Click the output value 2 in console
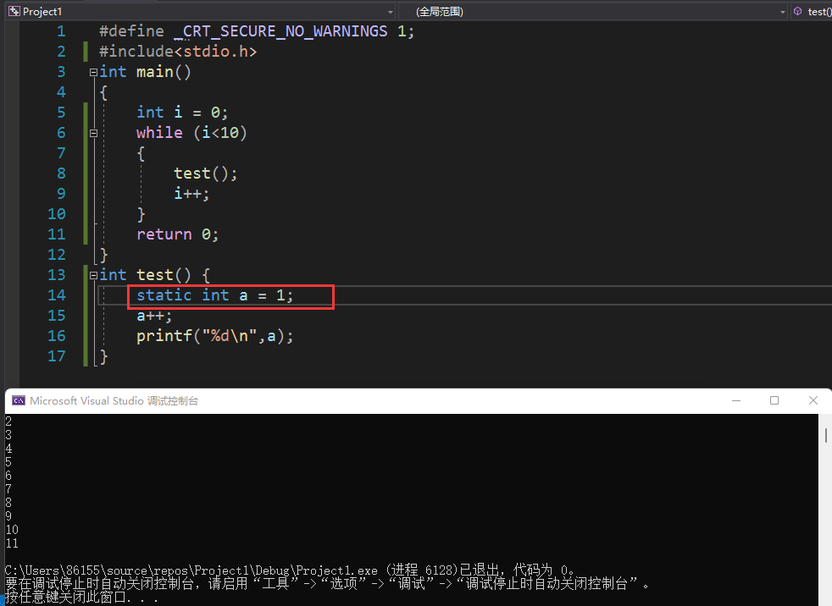 pyautogui.click(x=8, y=421)
